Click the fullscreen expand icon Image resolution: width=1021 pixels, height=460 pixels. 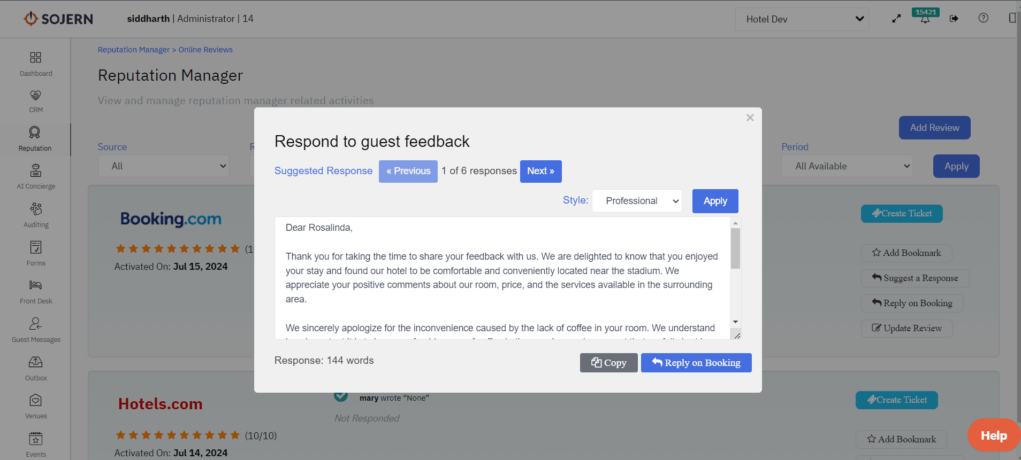point(896,18)
